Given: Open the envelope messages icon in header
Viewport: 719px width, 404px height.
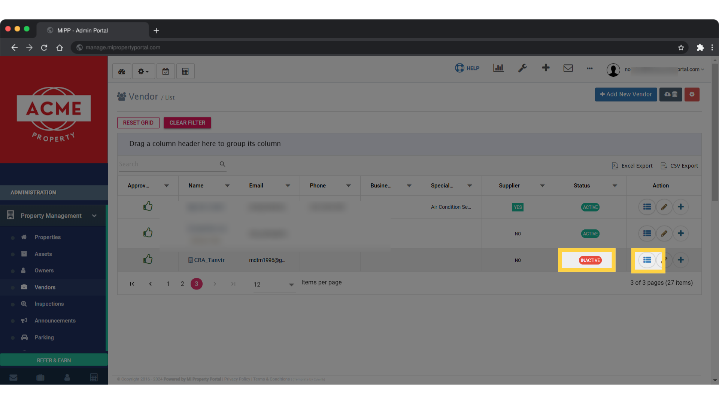Looking at the screenshot, I should pos(568,68).
